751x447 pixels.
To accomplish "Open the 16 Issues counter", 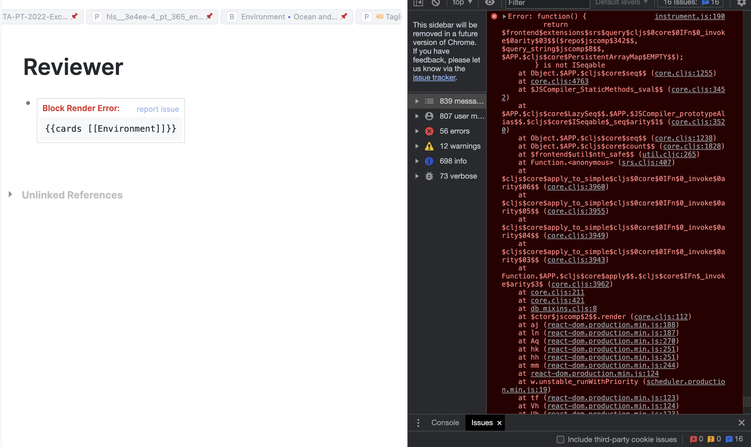I will [689, 2].
